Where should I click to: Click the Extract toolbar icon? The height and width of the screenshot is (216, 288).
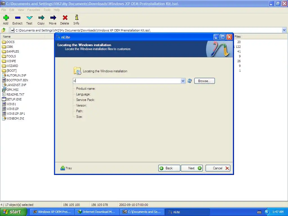[17, 20]
